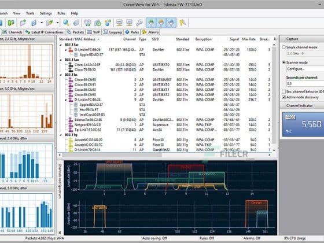Click the clear captured data envelope icon
This screenshot has width=324, height=243.
click(50, 23)
